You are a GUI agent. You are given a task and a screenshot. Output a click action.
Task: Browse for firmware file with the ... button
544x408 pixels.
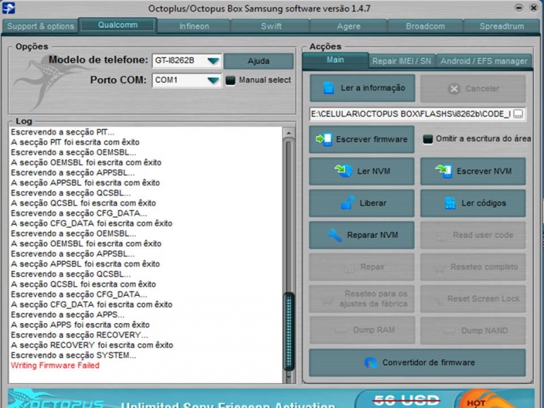tap(518, 114)
